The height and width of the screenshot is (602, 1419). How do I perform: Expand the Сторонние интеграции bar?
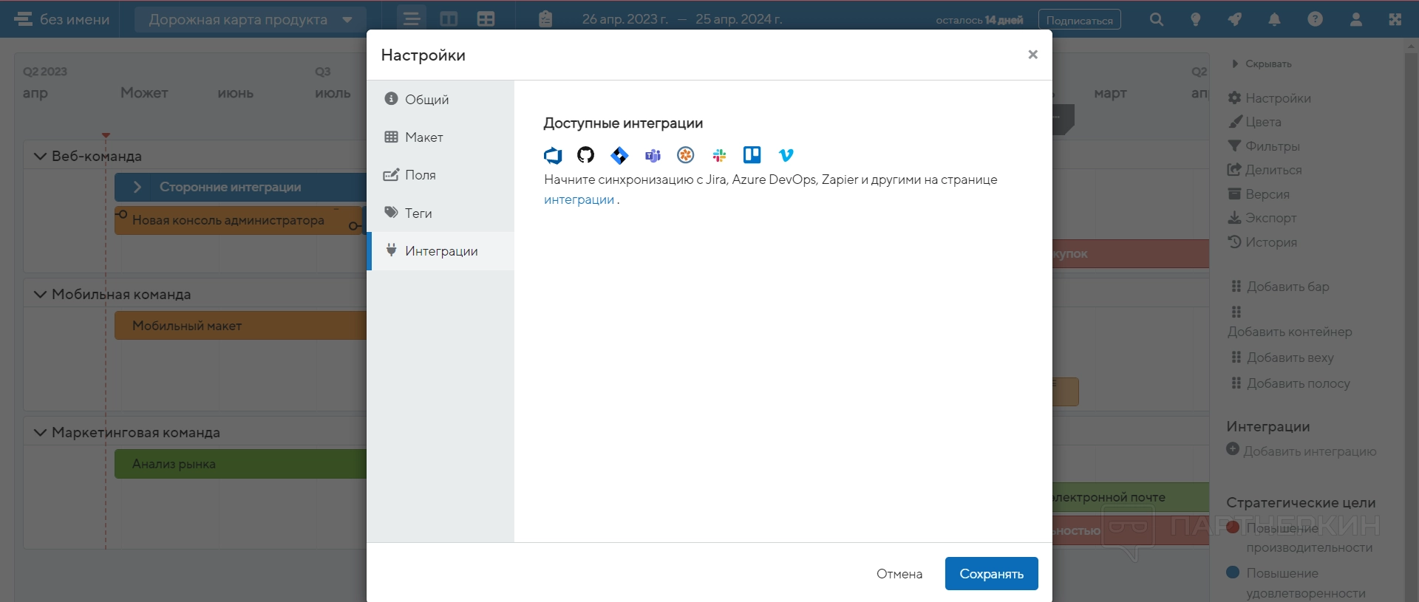[137, 188]
